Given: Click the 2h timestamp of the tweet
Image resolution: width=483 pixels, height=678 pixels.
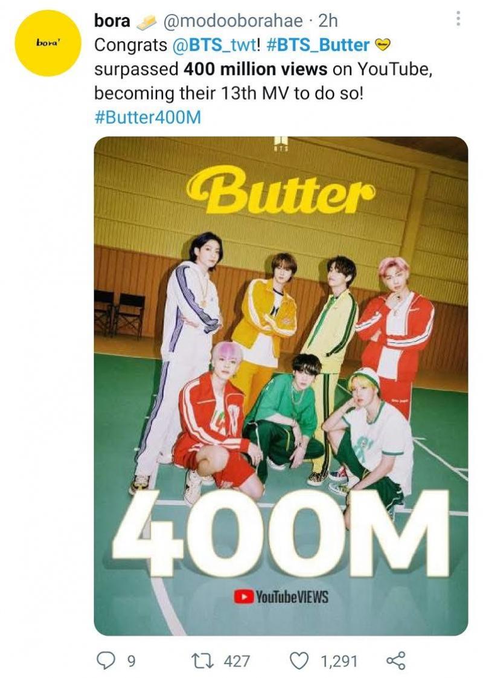Looking at the screenshot, I should pyautogui.click(x=327, y=21).
